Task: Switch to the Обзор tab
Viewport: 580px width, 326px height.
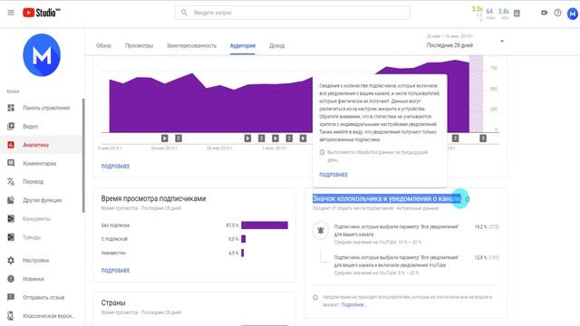Action: tap(103, 46)
